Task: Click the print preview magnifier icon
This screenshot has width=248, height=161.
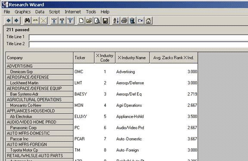Action: point(97,21)
